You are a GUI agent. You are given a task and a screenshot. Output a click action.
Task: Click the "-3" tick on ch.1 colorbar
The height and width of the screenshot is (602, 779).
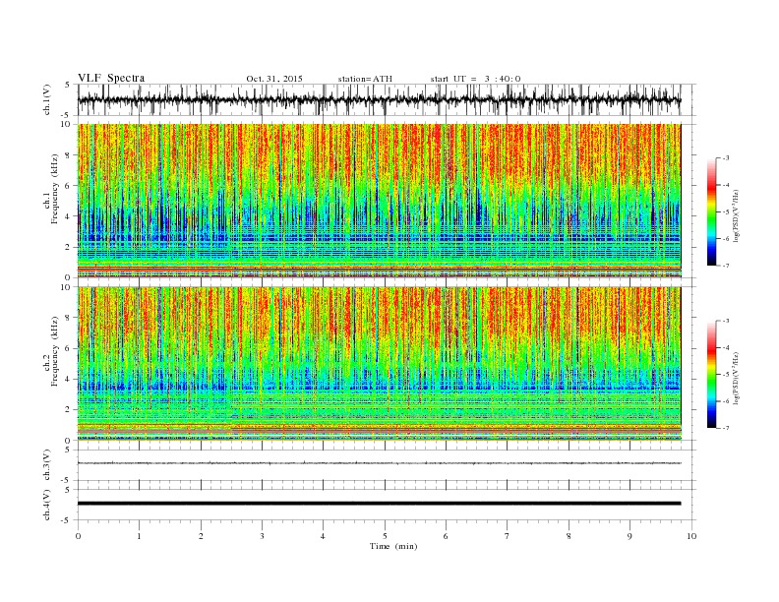[725, 158]
